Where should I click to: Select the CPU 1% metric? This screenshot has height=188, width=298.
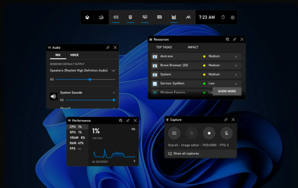pos(77,127)
